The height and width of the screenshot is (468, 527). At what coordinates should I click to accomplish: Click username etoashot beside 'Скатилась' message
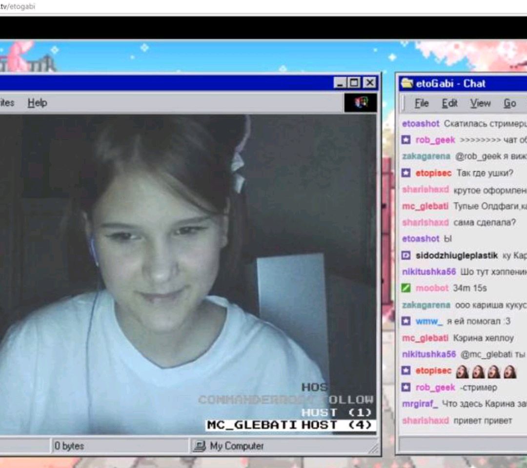coord(421,123)
